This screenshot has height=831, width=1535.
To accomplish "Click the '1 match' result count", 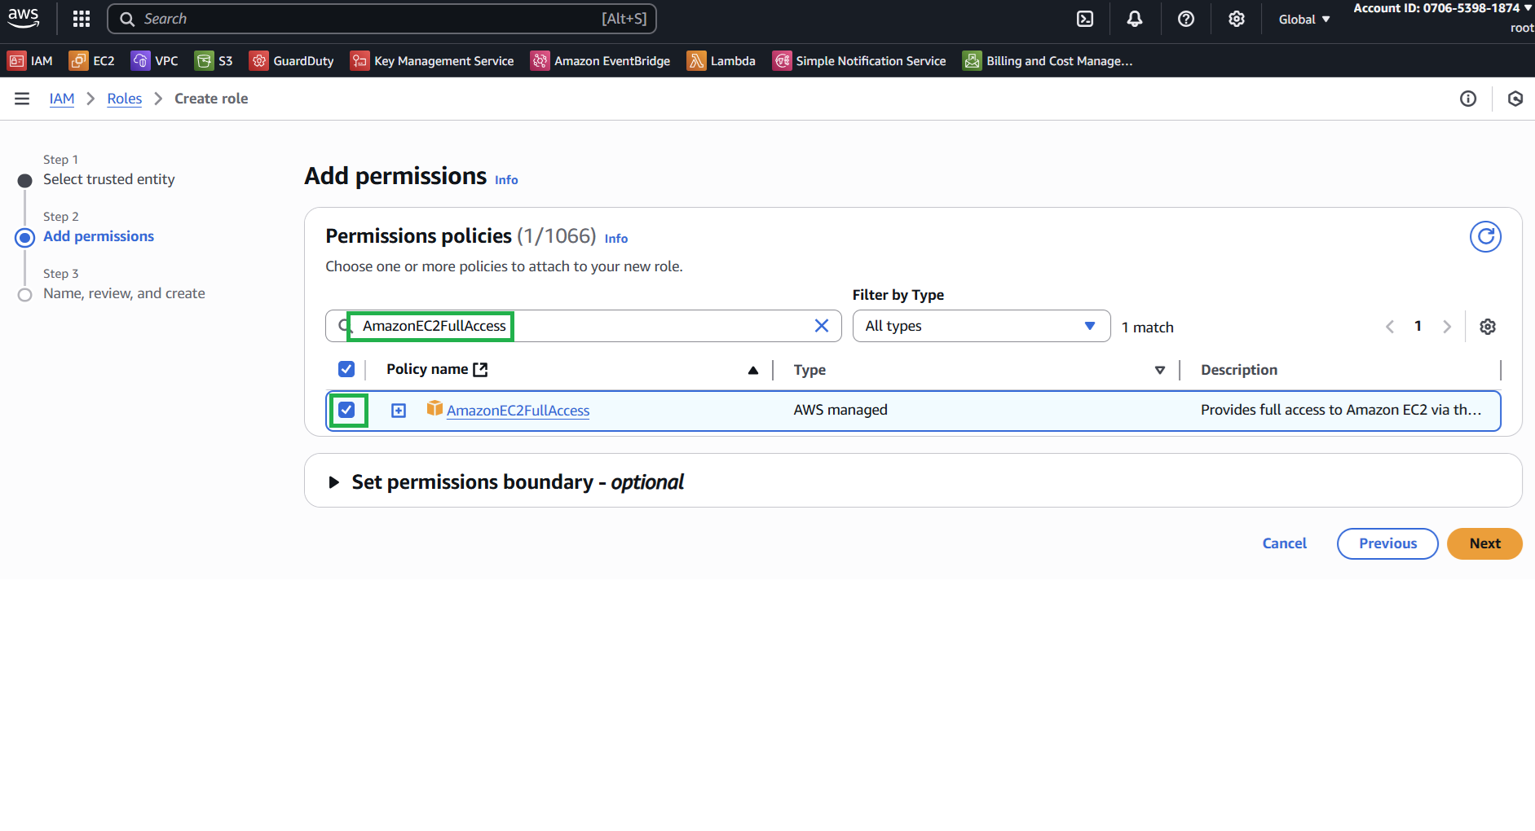I will point(1147,328).
